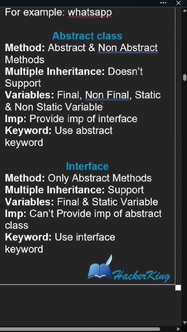Click the vertical scrollbar thumb
This screenshot has height=332, width=187.
(185, 77)
